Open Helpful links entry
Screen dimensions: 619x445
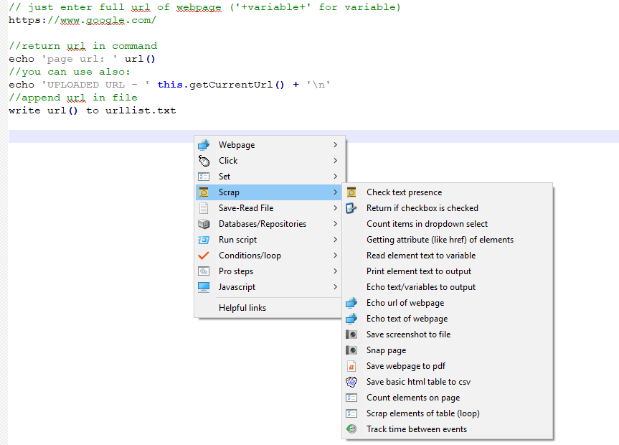point(242,308)
